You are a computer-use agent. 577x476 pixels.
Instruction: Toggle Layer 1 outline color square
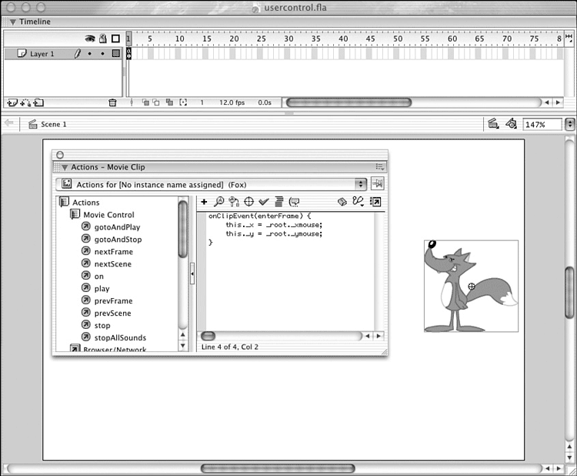(x=115, y=54)
